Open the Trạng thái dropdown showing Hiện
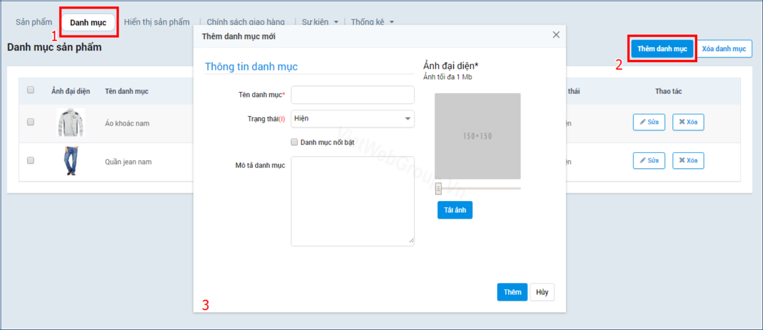Screen dimensions: 763x330 (x=353, y=119)
